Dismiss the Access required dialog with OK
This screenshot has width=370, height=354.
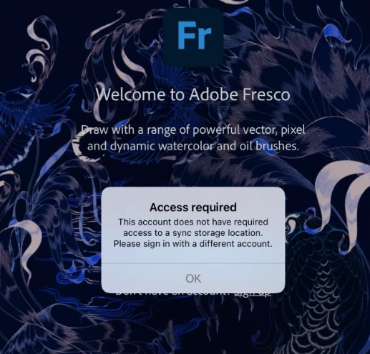pos(193,278)
